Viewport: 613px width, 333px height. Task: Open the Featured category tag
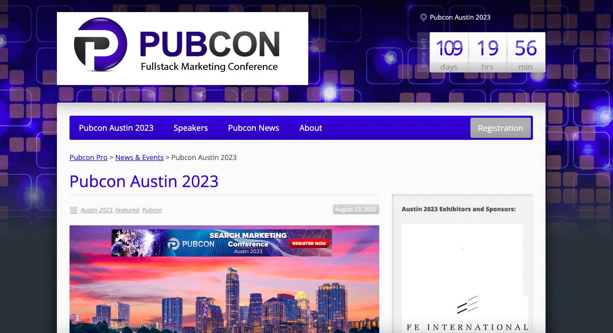(127, 210)
